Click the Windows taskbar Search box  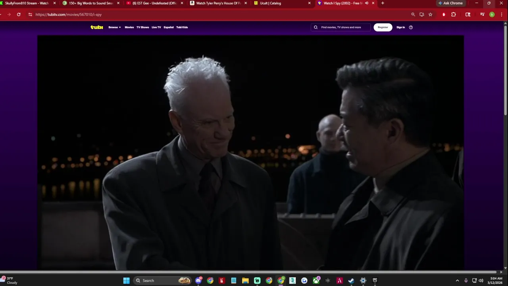tap(163, 280)
